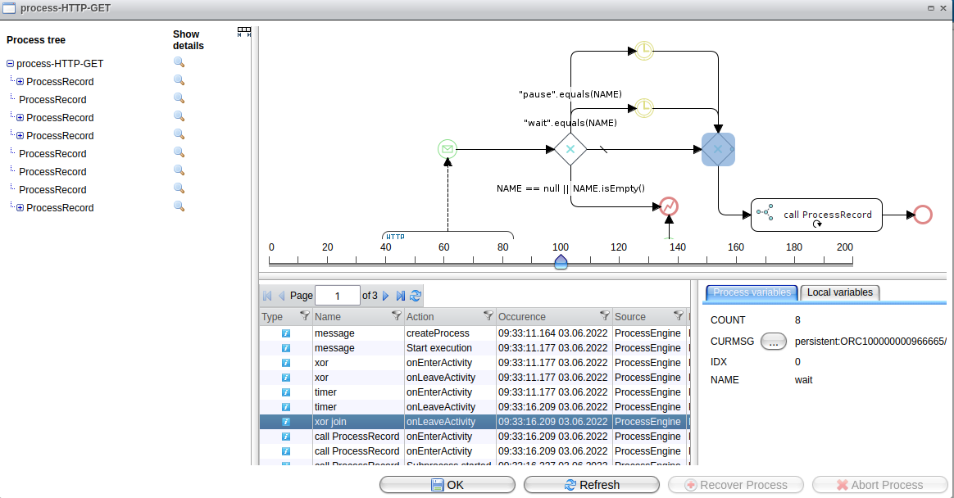Select the xor onEnterActivity log row
This screenshot has height=498, width=954.
pyautogui.click(x=475, y=363)
